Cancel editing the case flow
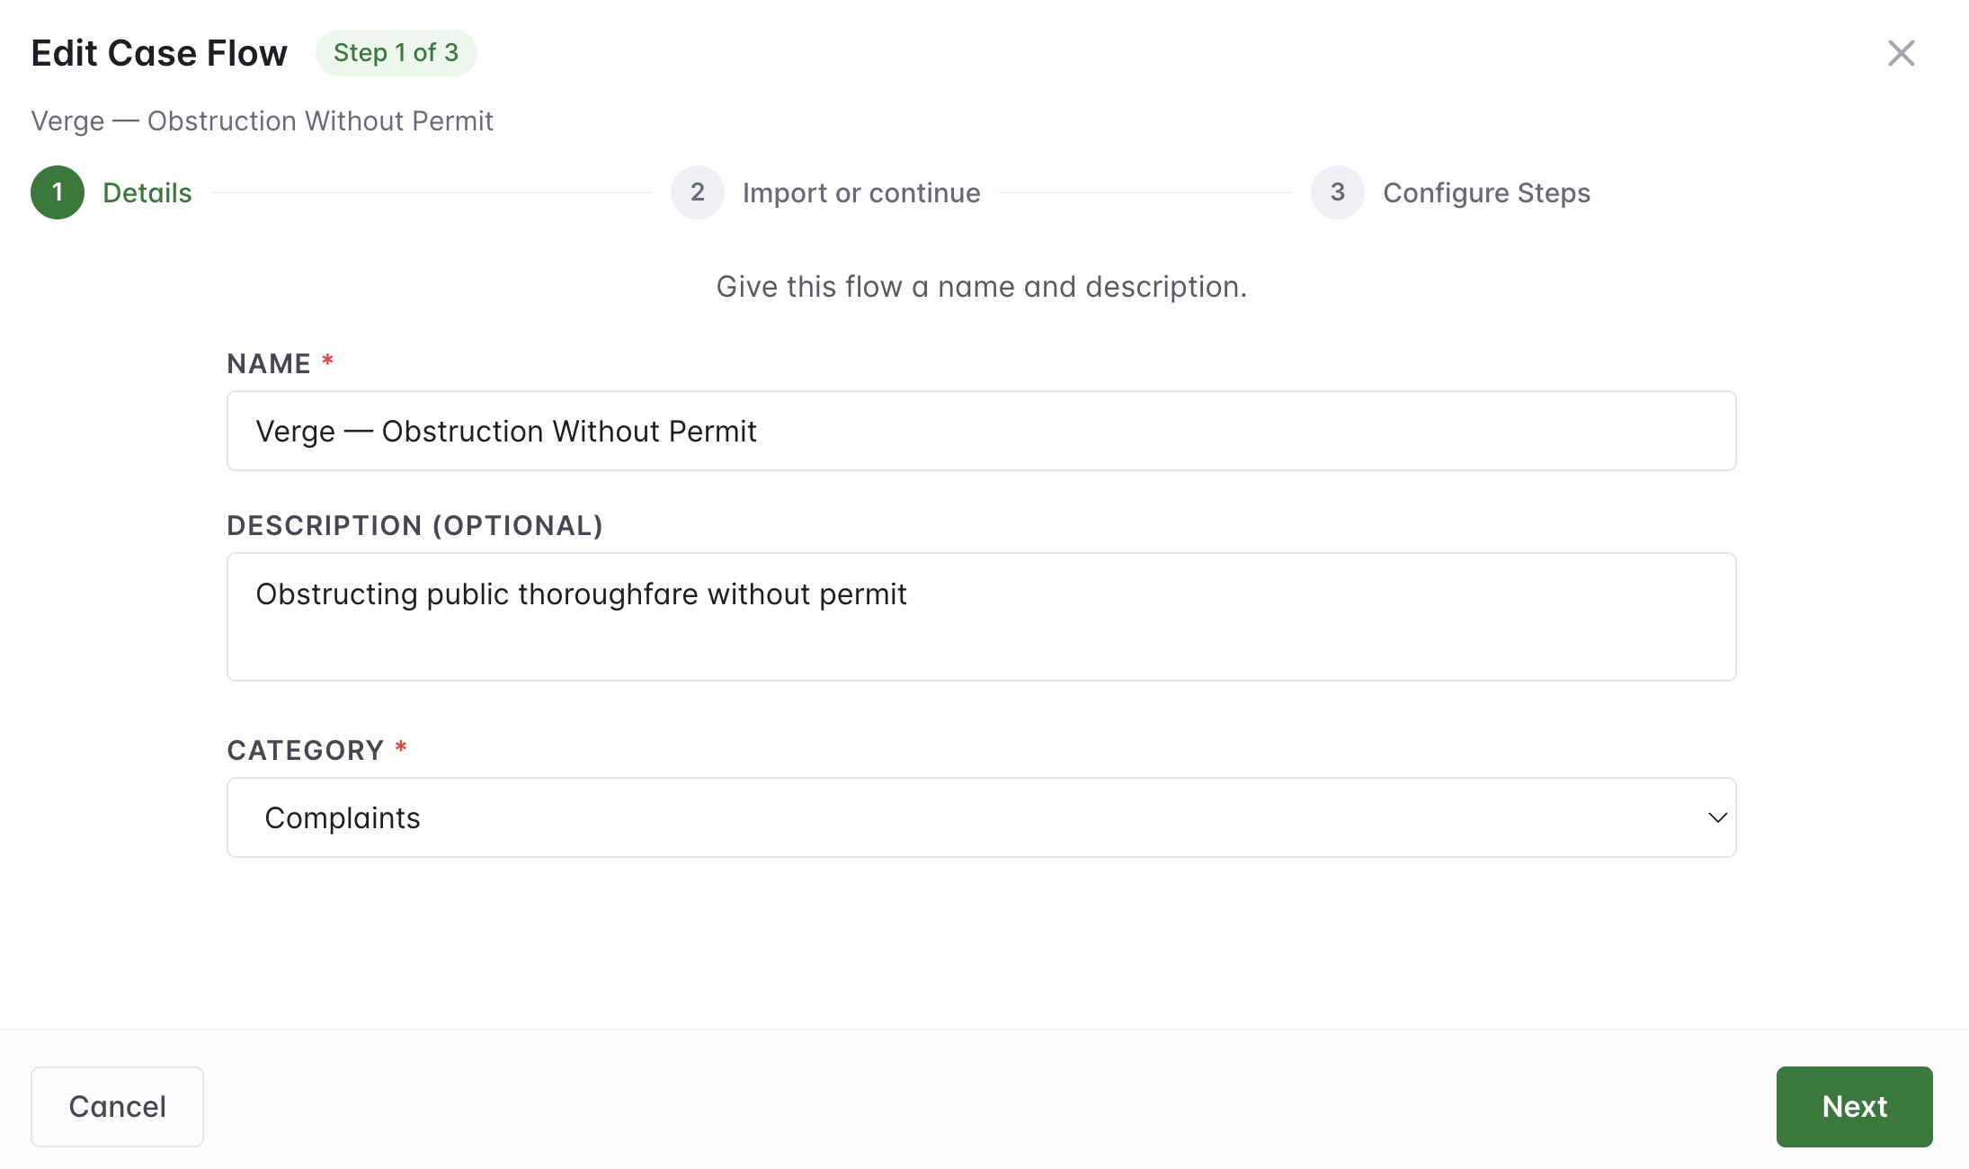The height and width of the screenshot is (1169, 1969). pos(117,1107)
